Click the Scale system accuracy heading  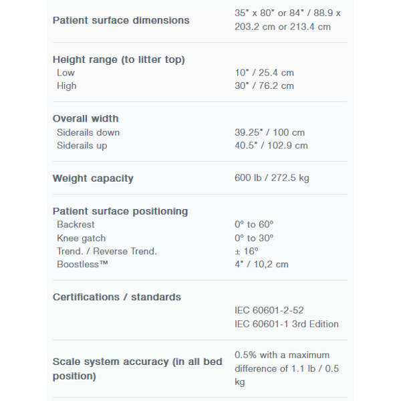click(137, 369)
